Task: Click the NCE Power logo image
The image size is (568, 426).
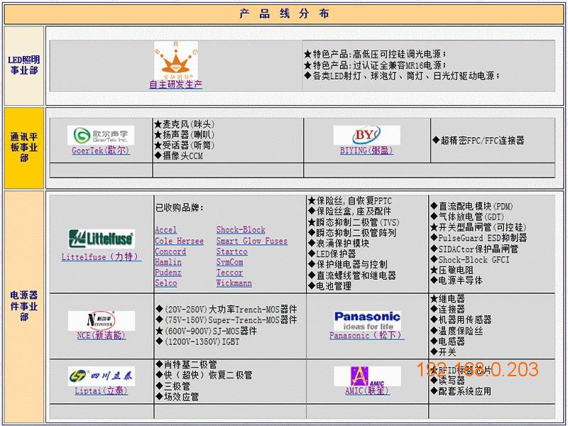Action: click(x=102, y=321)
